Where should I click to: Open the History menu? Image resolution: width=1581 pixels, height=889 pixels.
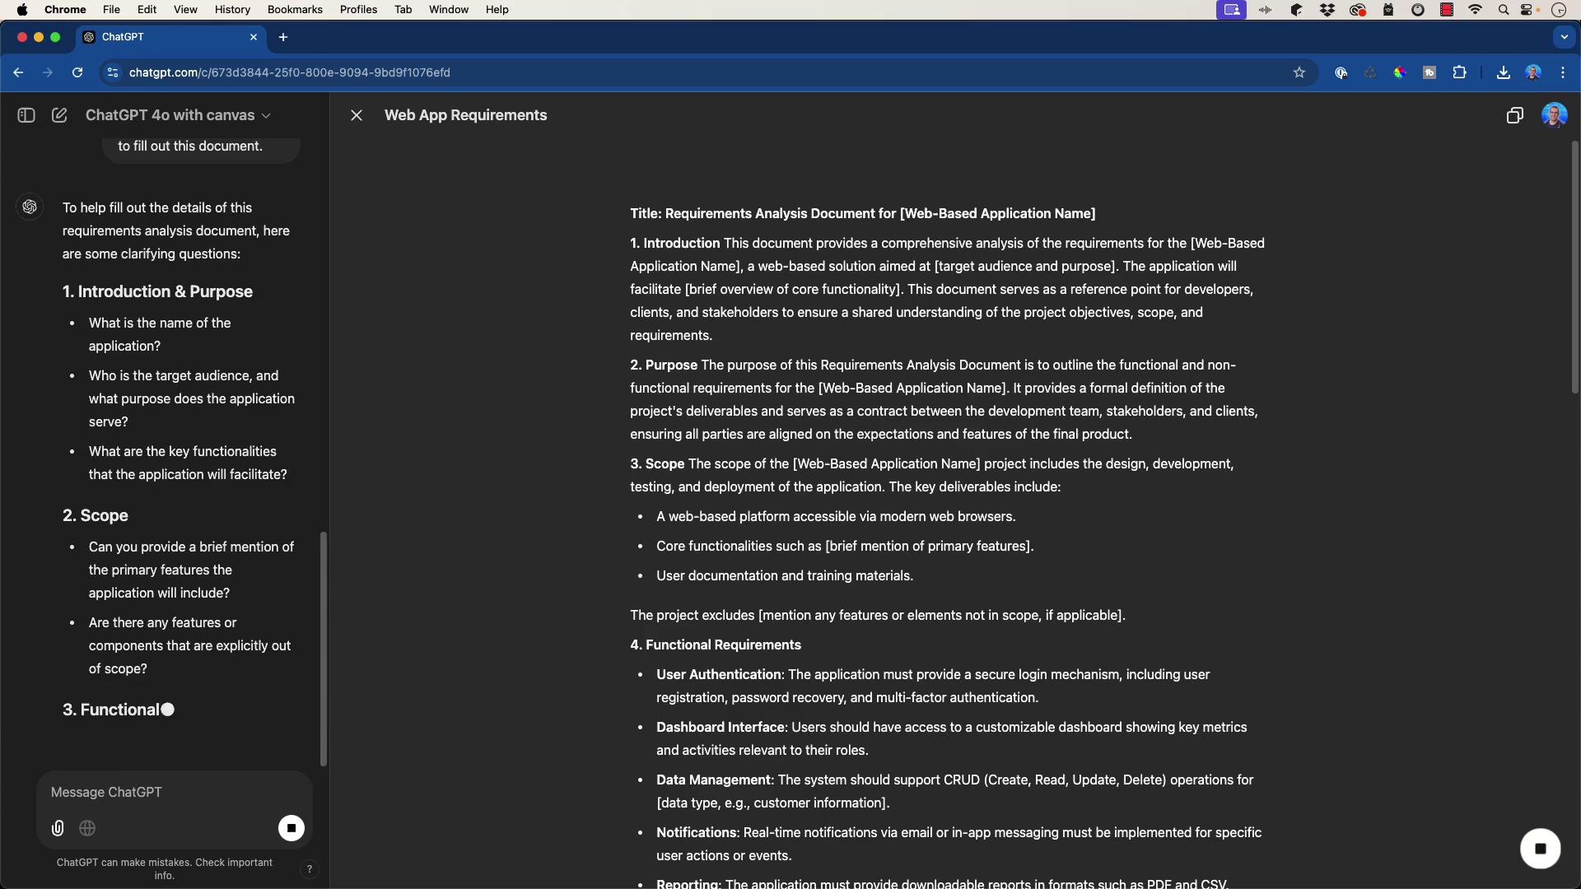pyautogui.click(x=232, y=10)
